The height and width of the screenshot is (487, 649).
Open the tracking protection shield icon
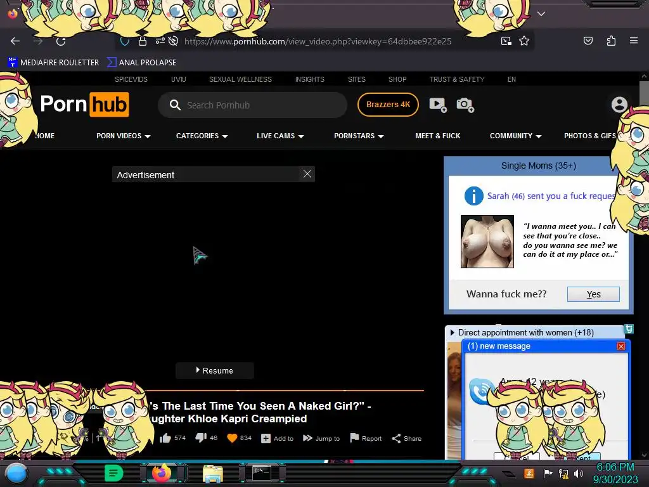point(125,41)
